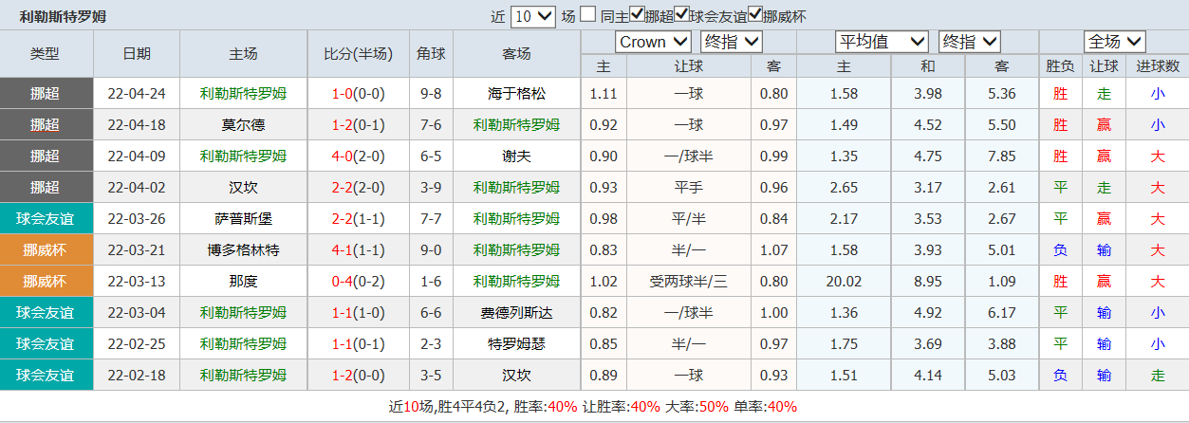
Task: Open the 终指 dropdown next to Crown
Action: tap(732, 42)
